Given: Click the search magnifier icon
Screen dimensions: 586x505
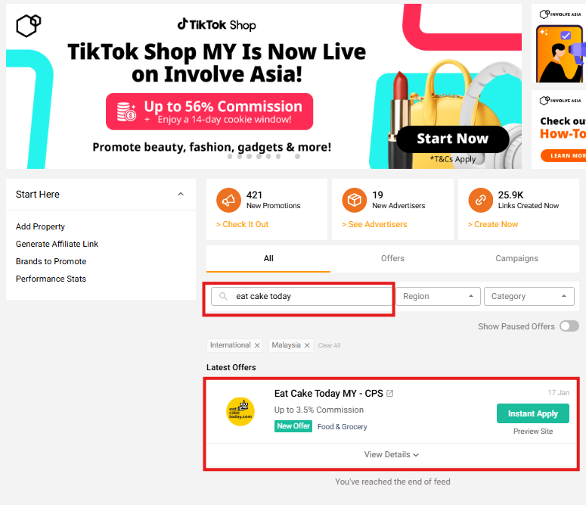Looking at the screenshot, I should click(223, 297).
